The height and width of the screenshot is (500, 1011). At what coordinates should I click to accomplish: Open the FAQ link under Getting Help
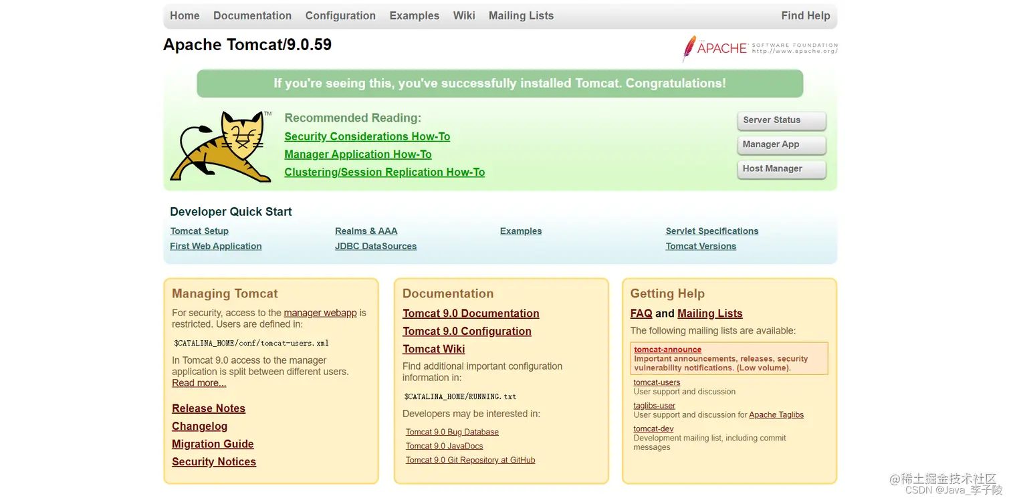point(641,314)
